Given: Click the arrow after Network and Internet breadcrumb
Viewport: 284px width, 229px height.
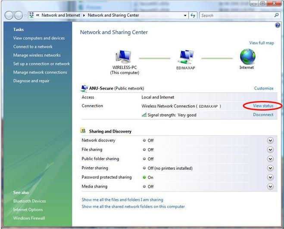Looking at the screenshot, I should pyautogui.click(x=84, y=15).
